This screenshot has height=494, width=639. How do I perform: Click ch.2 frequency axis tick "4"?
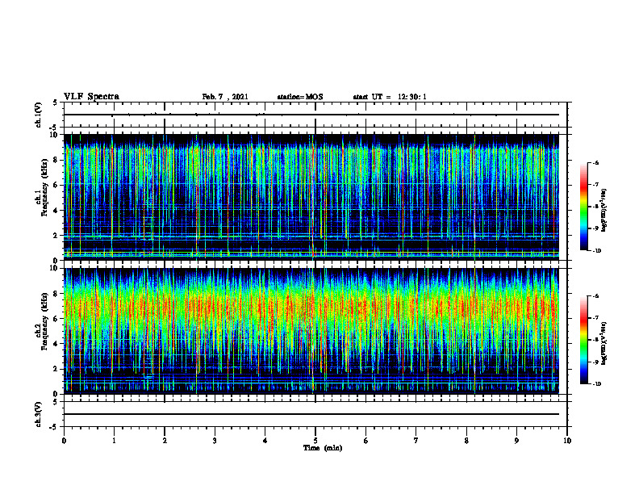pos(56,344)
